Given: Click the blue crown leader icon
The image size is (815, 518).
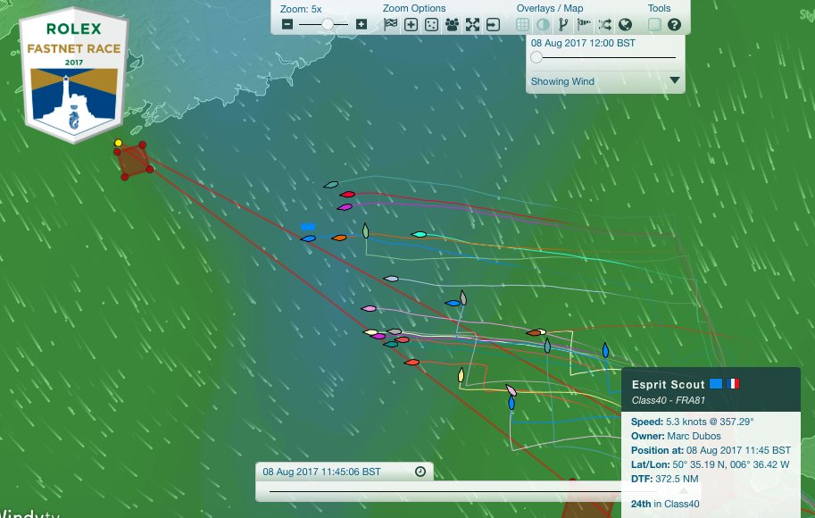Looking at the screenshot, I should click(308, 226).
